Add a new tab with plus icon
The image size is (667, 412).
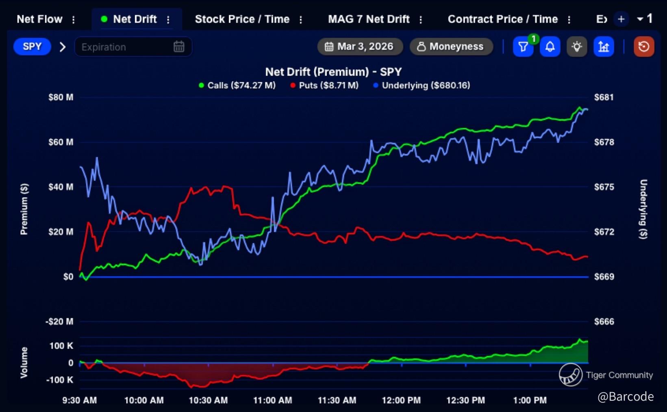621,19
